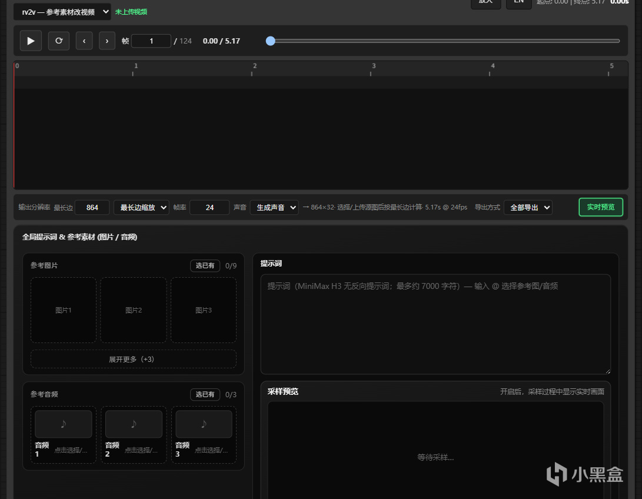Image resolution: width=642 pixels, height=499 pixels.
Task: Click the play button
Action: (31, 41)
